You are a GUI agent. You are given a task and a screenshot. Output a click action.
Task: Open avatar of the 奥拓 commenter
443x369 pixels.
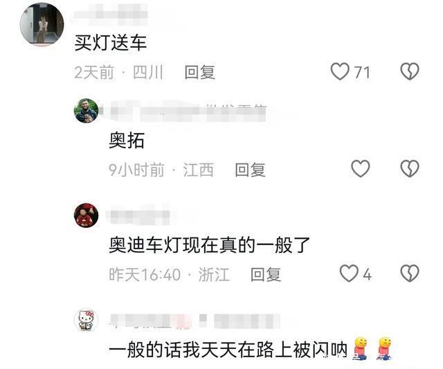pos(86,111)
